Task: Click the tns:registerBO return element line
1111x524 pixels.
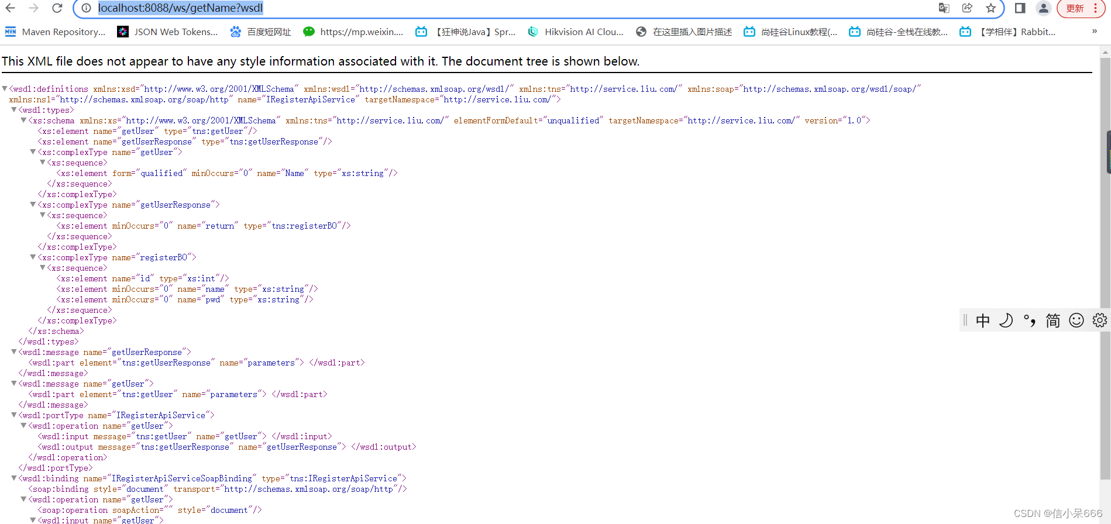Action: point(204,226)
